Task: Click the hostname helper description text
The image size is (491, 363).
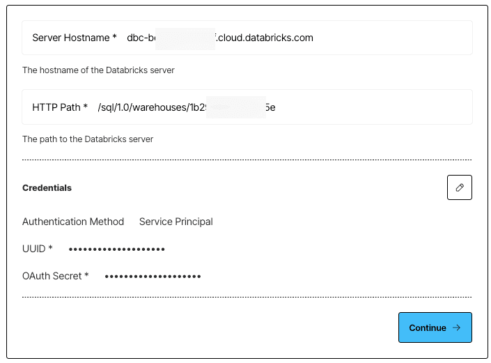Action: tap(98, 70)
